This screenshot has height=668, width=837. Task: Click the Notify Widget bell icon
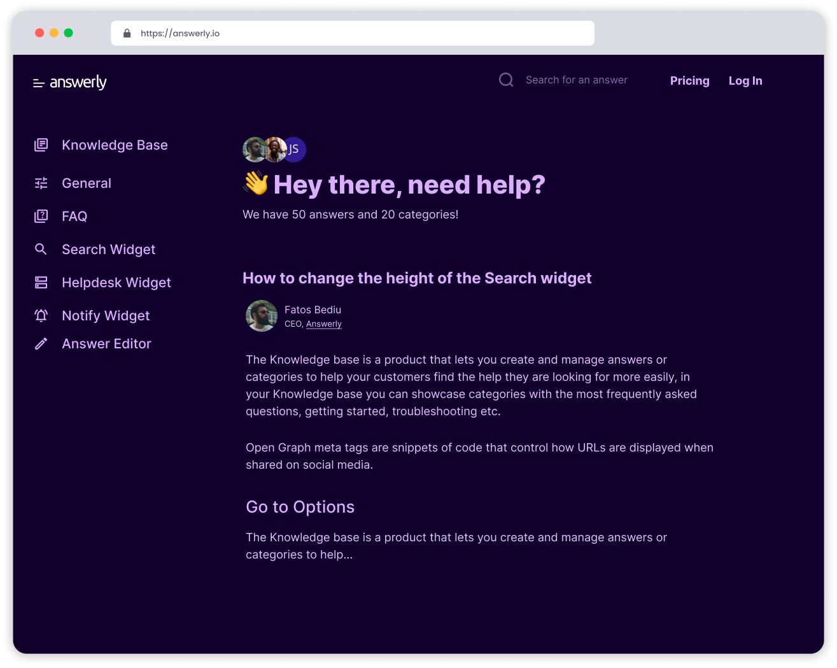[41, 315]
